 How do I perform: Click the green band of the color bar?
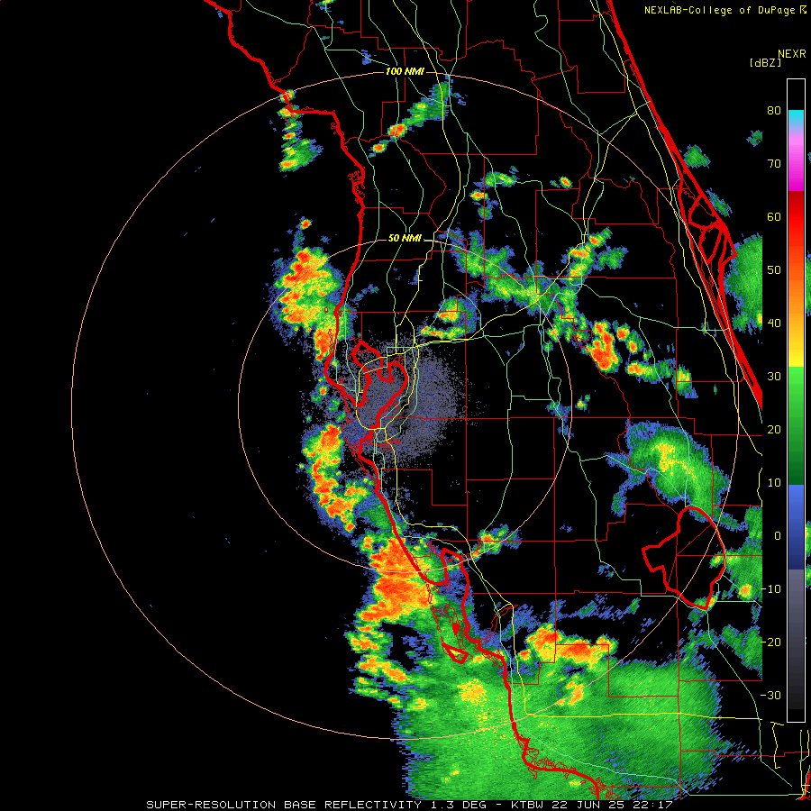796,425
